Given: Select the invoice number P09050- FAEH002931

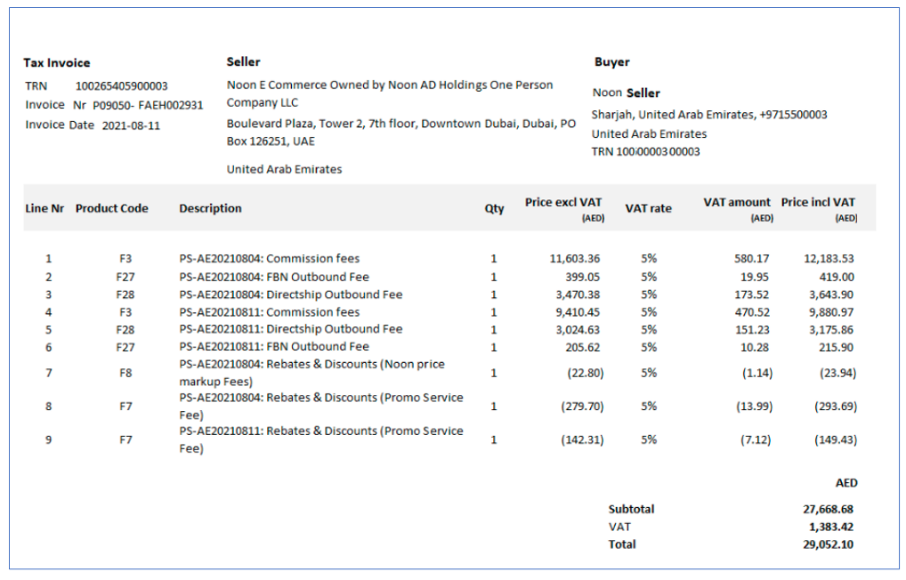Looking at the screenshot, I should (147, 105).
